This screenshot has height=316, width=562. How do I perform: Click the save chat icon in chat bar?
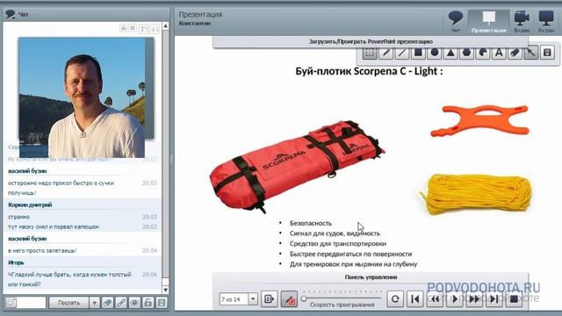pyautogui.click(x=162, y=303)
